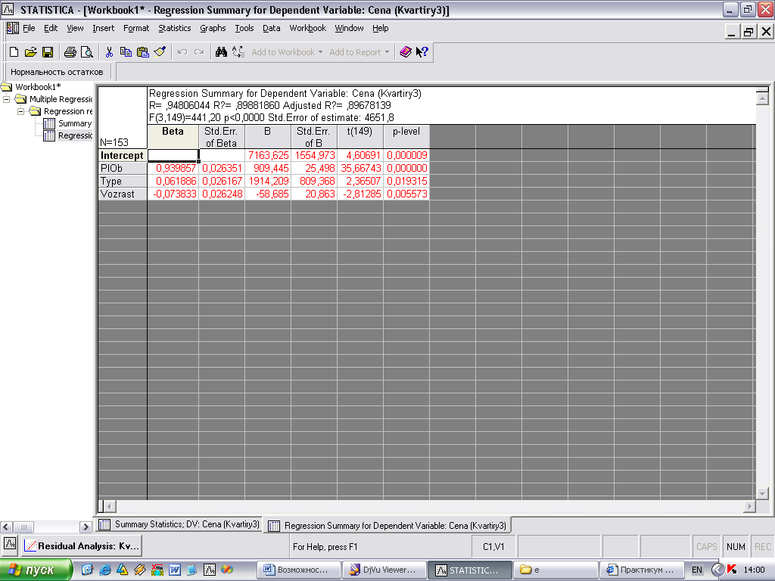Save the workbook using the floppy disk icon

click(47, 52)
